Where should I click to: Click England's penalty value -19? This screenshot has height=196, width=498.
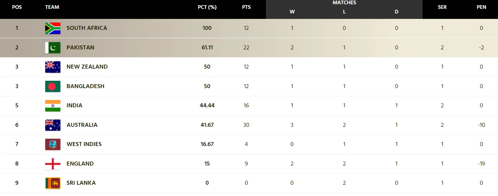tap(482, 164)
